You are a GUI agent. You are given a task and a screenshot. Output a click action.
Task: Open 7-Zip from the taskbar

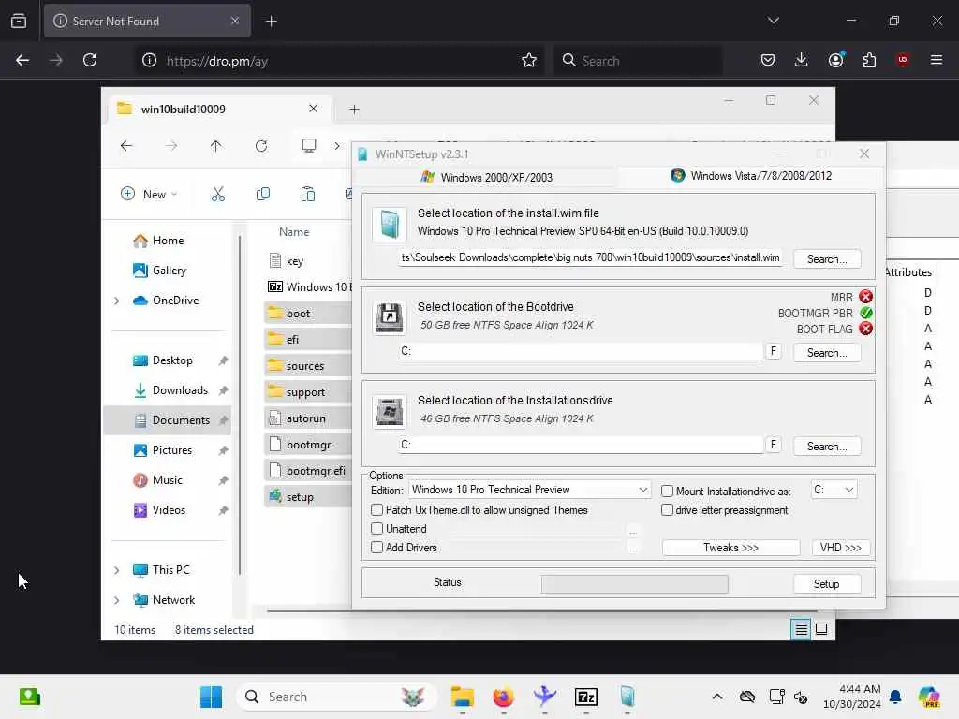pyautogui.click(x=586, y=697)
